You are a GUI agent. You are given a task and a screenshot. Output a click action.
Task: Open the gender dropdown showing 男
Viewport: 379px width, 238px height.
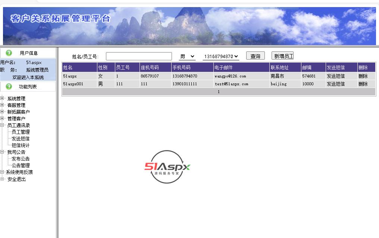(187, 56)
